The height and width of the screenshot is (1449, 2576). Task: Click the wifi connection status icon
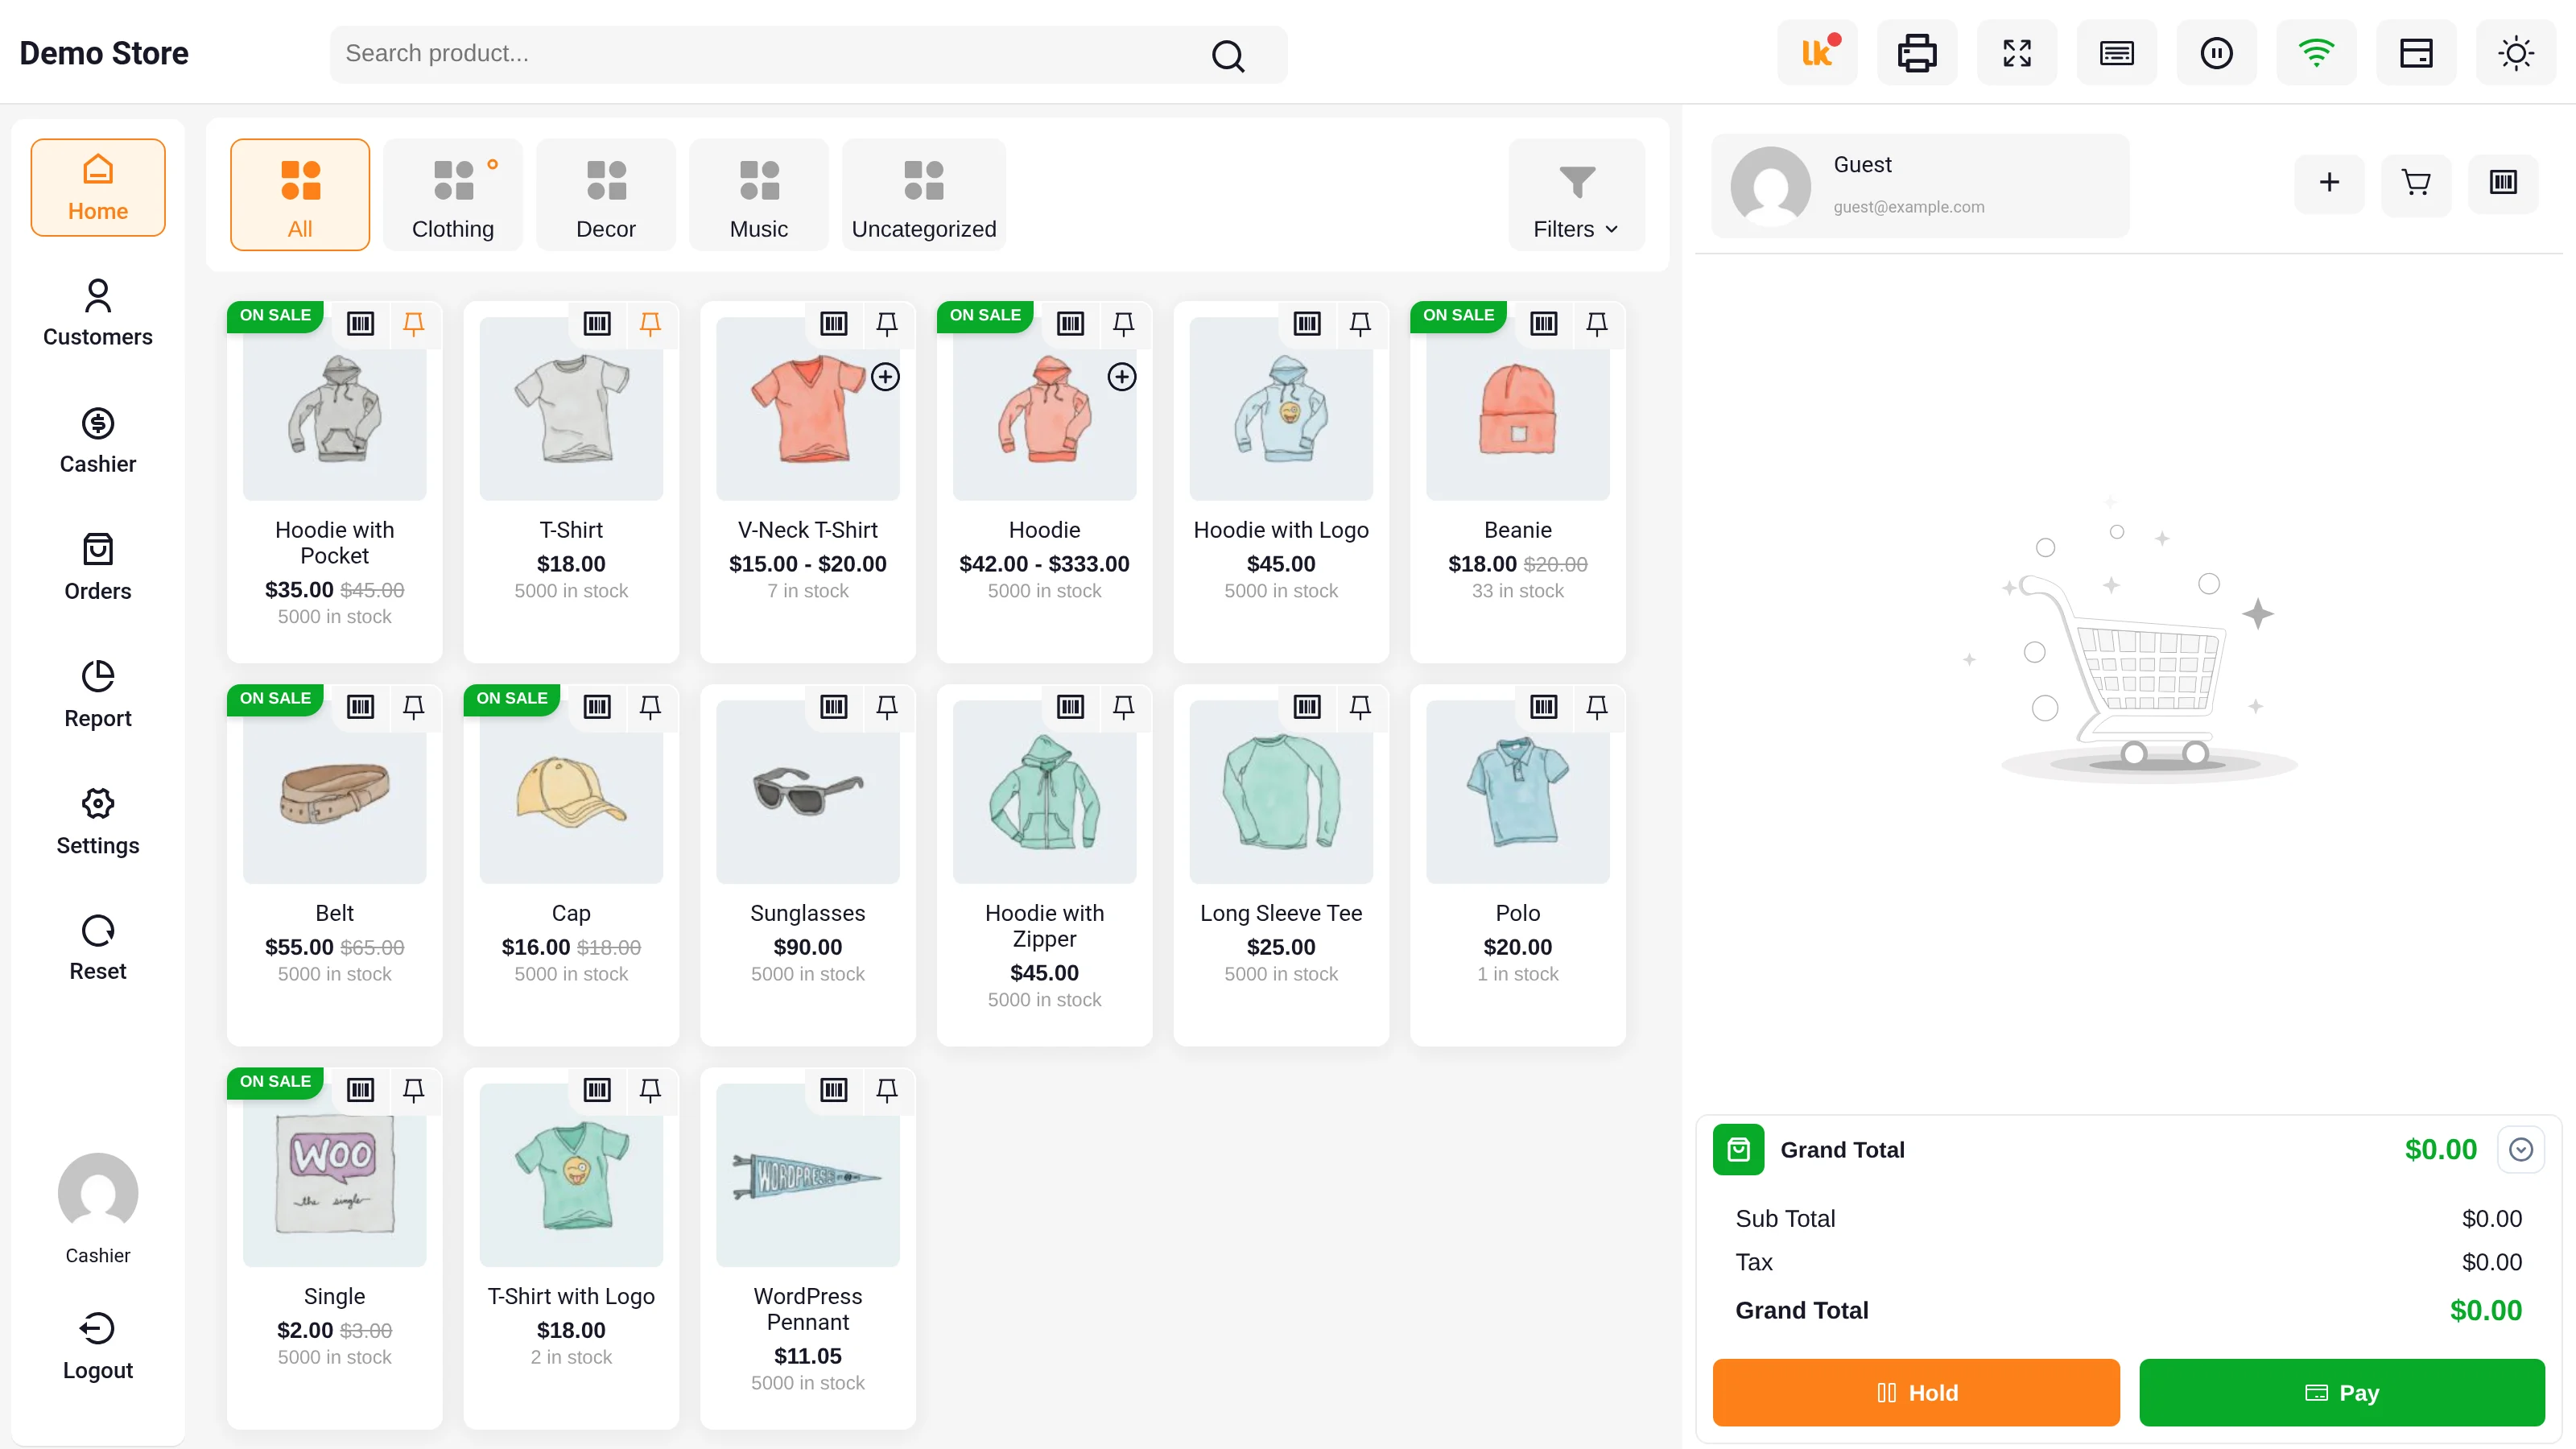[2316, 53]
